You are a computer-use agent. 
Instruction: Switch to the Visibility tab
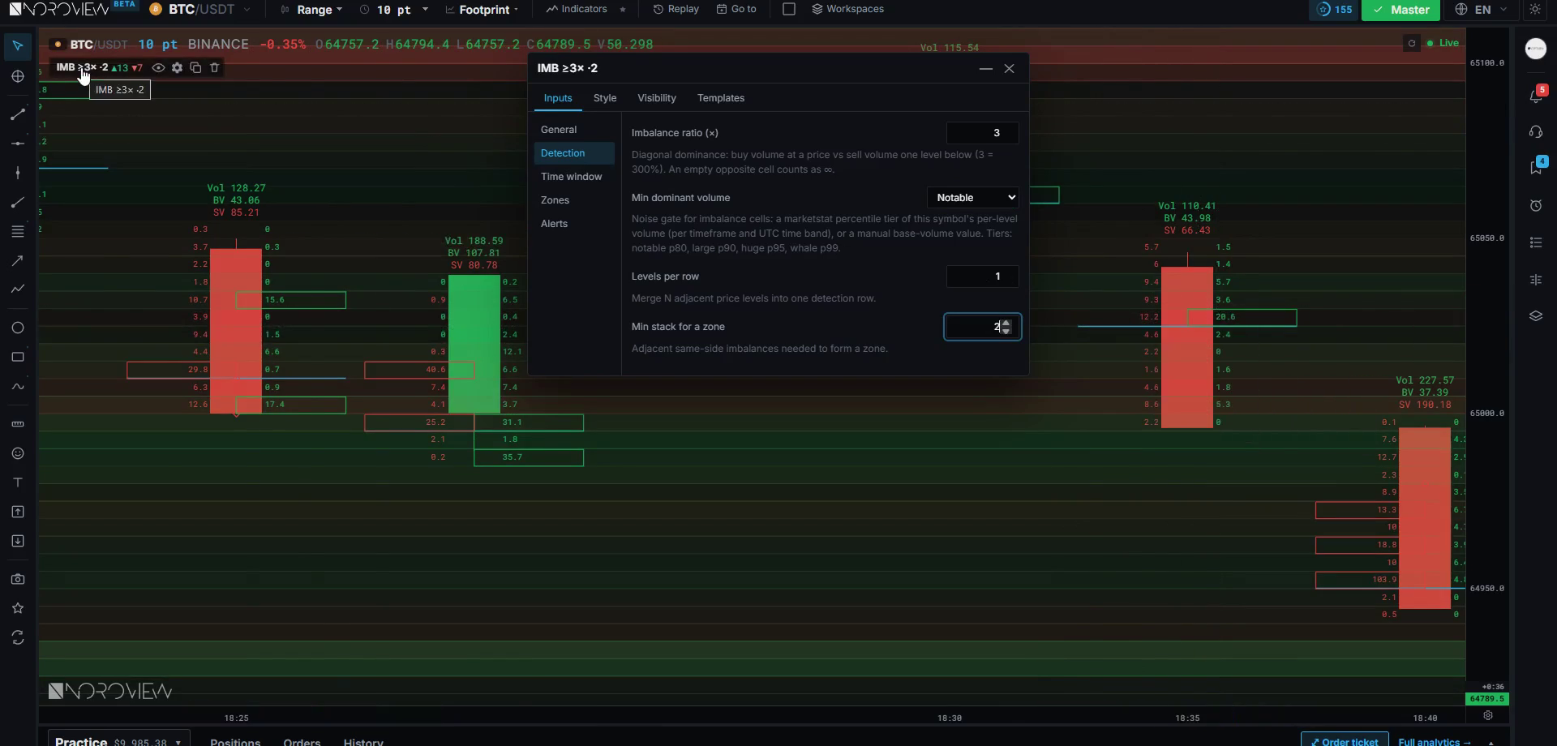[657, 98]
